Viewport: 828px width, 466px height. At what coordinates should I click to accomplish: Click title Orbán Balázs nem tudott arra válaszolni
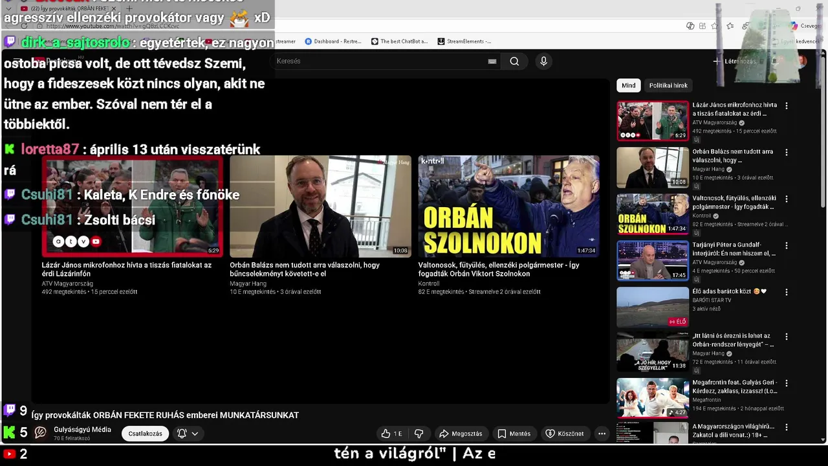(305, 269)
